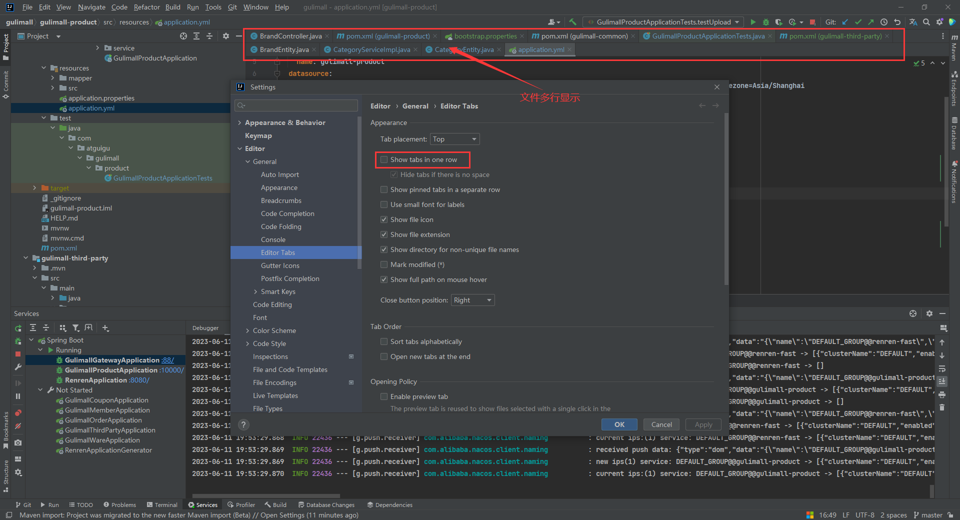Open Close button position dropdown
Screen dimensions: 960x520
tap(472, 300)
